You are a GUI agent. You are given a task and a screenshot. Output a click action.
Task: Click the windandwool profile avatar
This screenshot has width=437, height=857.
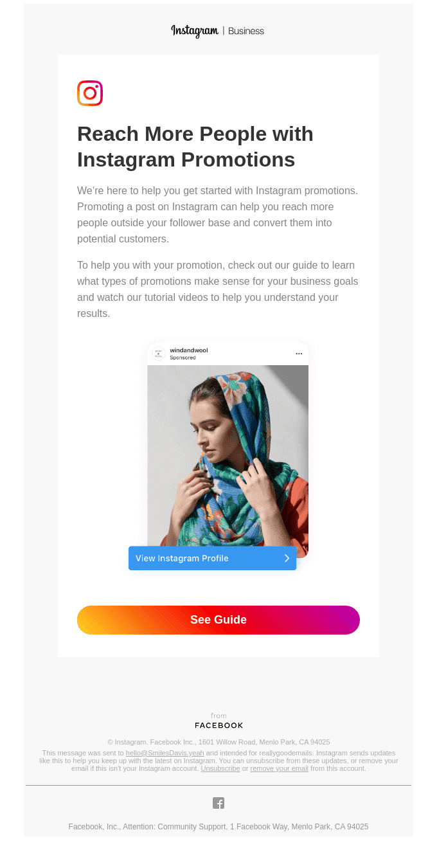158,354
